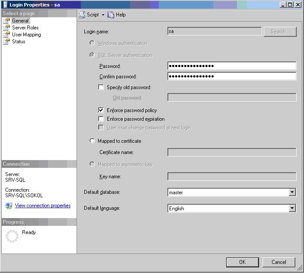The height and width of the screenshot is (273, 304).
Task: Open the Server Roles page
Action: point(26,28)
